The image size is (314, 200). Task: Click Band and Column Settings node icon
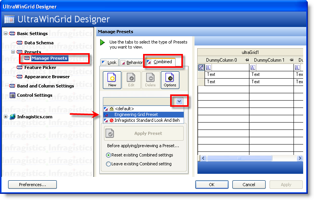tap(12, 86)
